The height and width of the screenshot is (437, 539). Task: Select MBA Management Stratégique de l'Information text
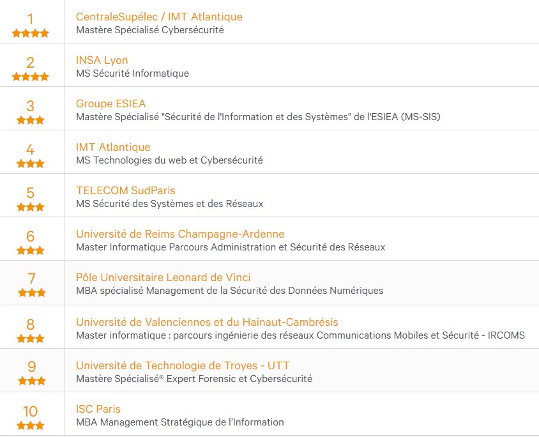[180, 422]
